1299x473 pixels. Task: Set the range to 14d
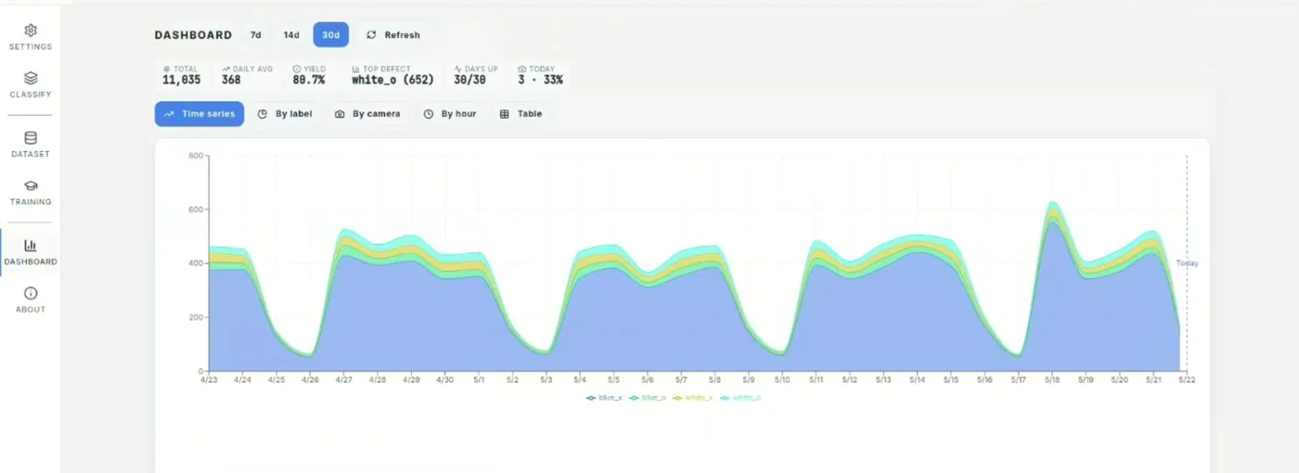click(x=291, y=35)
